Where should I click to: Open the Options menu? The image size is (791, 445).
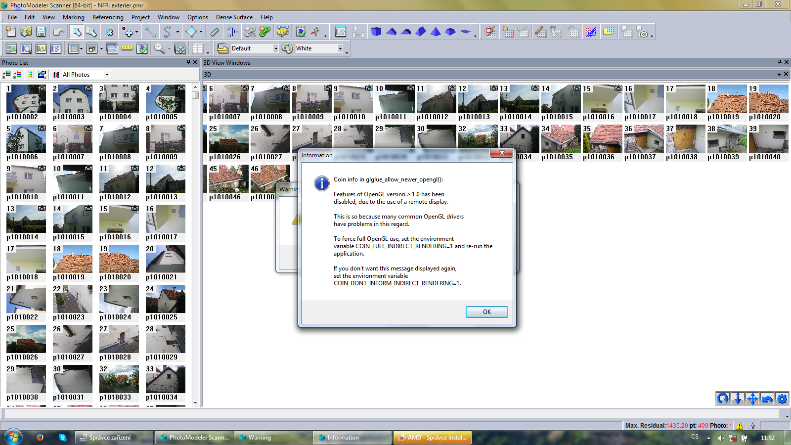point(198,17)
